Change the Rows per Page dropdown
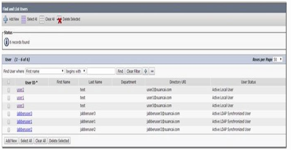Image resolution: width=291 pixels, height=150 pixels. pos(278,60)
